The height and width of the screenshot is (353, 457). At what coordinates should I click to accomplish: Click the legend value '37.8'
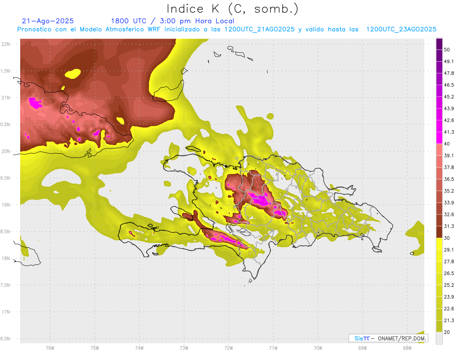pyautogui.click(x=449, y=167)
